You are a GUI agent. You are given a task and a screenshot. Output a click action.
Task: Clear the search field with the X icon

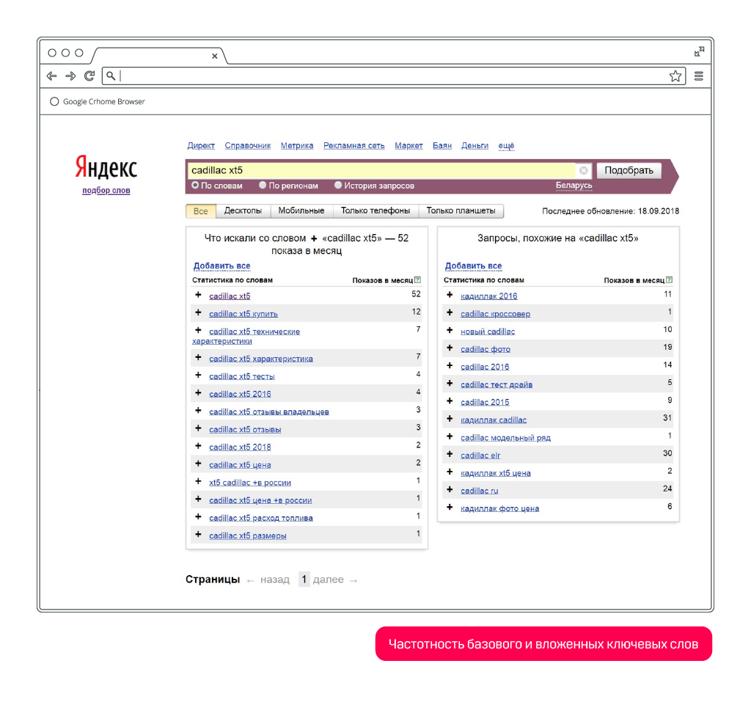pos(584,170)
